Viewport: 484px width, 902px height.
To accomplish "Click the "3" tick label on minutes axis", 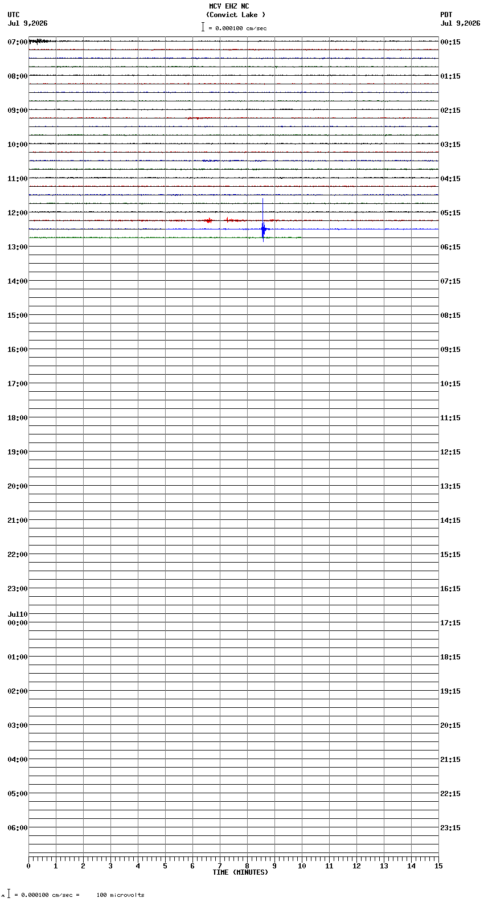I will [x=110, y=866].
